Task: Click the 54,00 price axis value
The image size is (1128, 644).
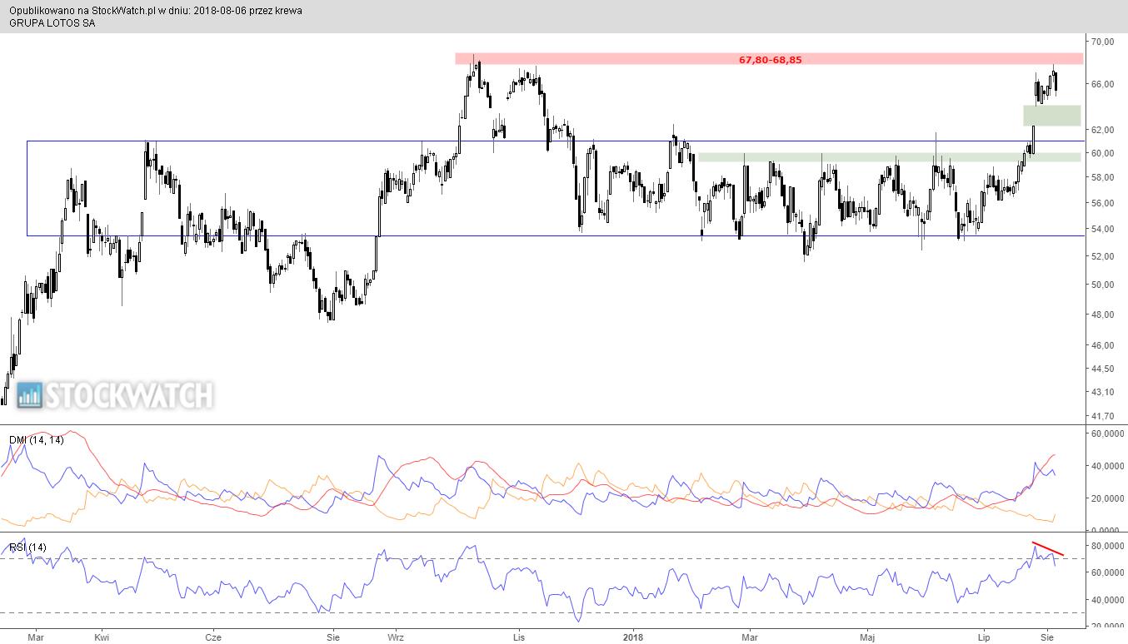Action: coord(1102,229)
